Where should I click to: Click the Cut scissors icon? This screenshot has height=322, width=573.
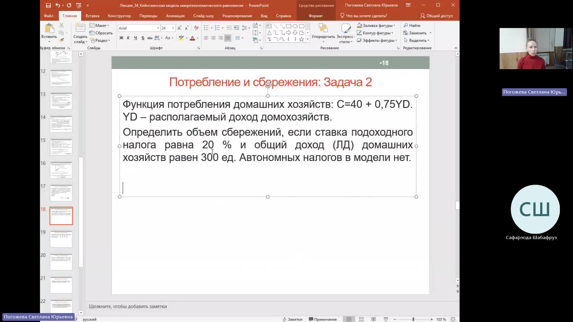61,25
